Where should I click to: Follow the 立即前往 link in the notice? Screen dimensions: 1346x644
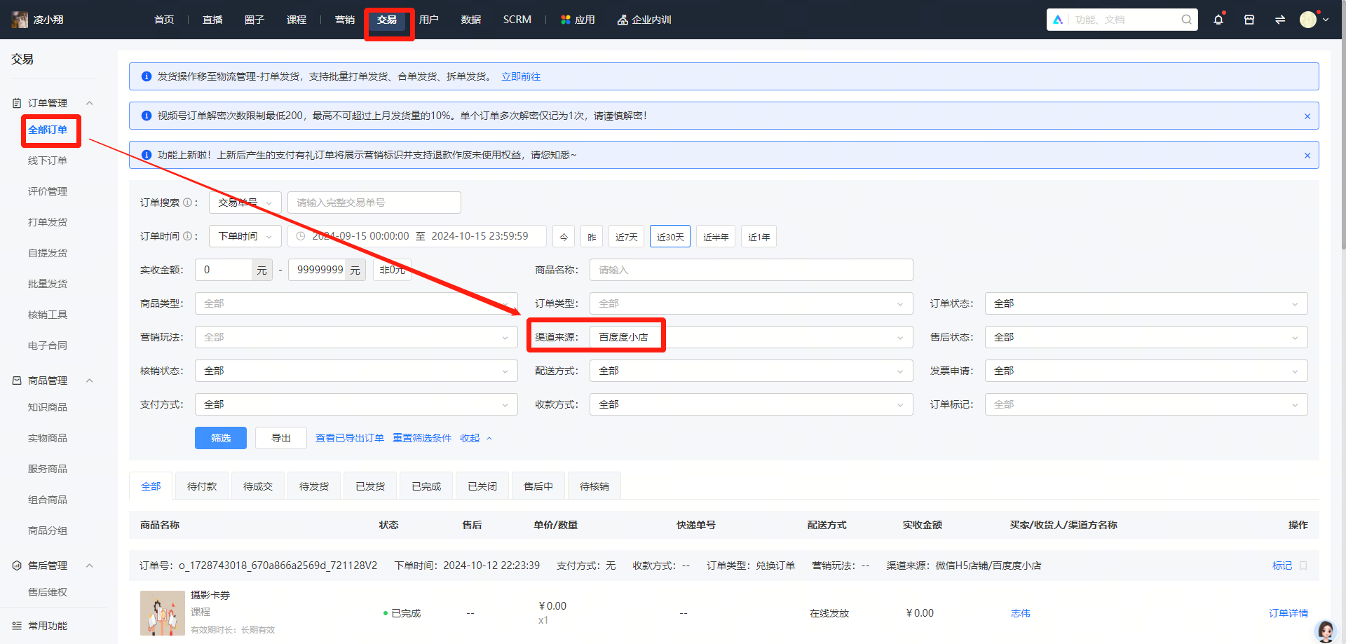[x=521, y=76]
